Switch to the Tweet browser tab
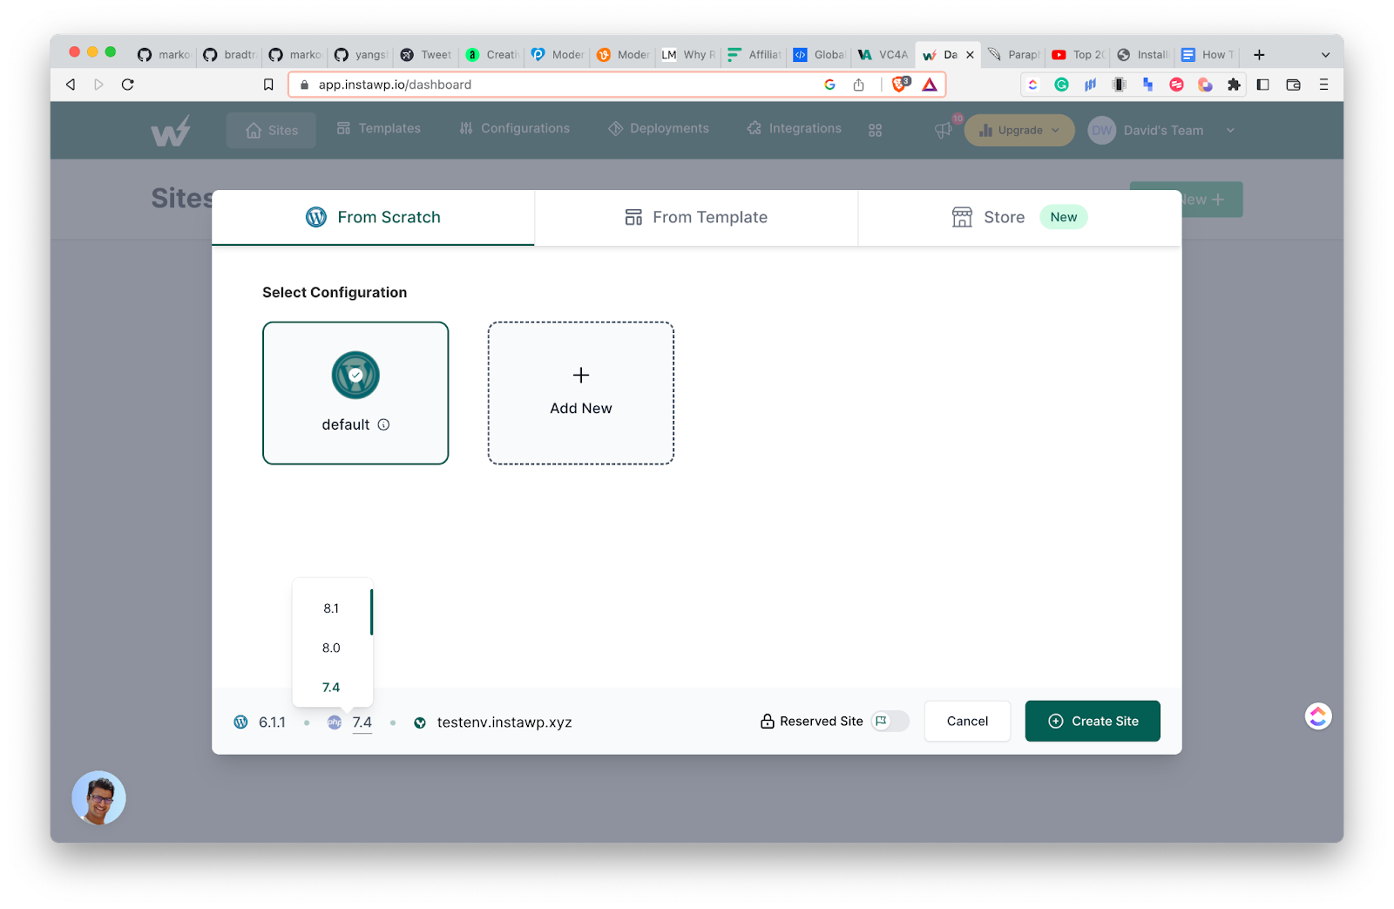The height and width of the screenshot is (909, 1394). tap(426, 55)
